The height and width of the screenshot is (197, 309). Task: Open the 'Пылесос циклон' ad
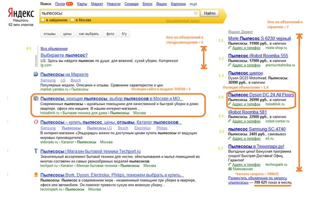(245, 73)
